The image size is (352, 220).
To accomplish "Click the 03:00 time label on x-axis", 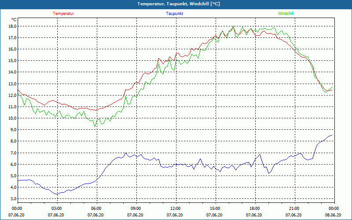I will (56, 209).
